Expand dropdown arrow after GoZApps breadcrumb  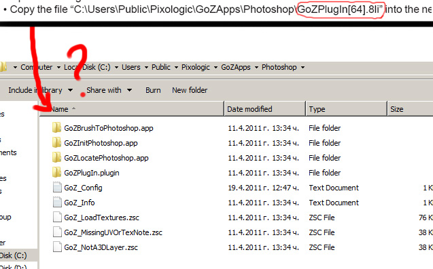click(256, 68)
